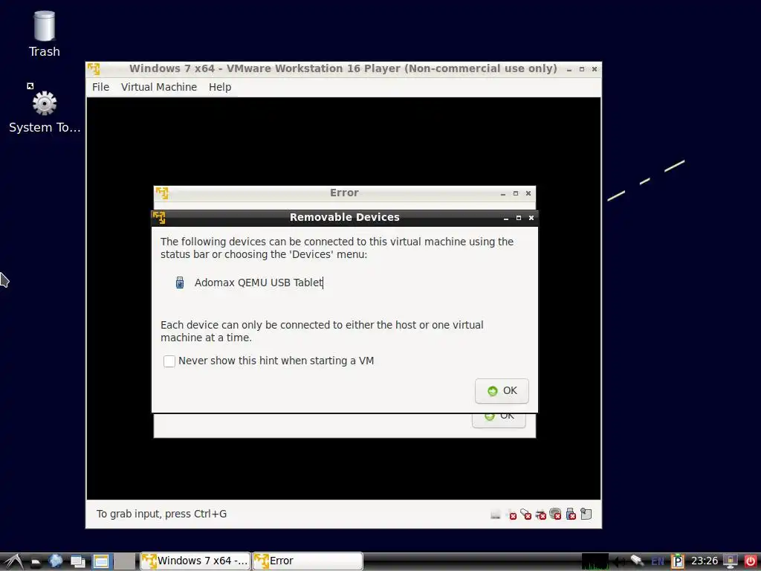Open the Trash desktop icon
The height and width of the screenshot is (571, 761).
click(x=44, y=34)
